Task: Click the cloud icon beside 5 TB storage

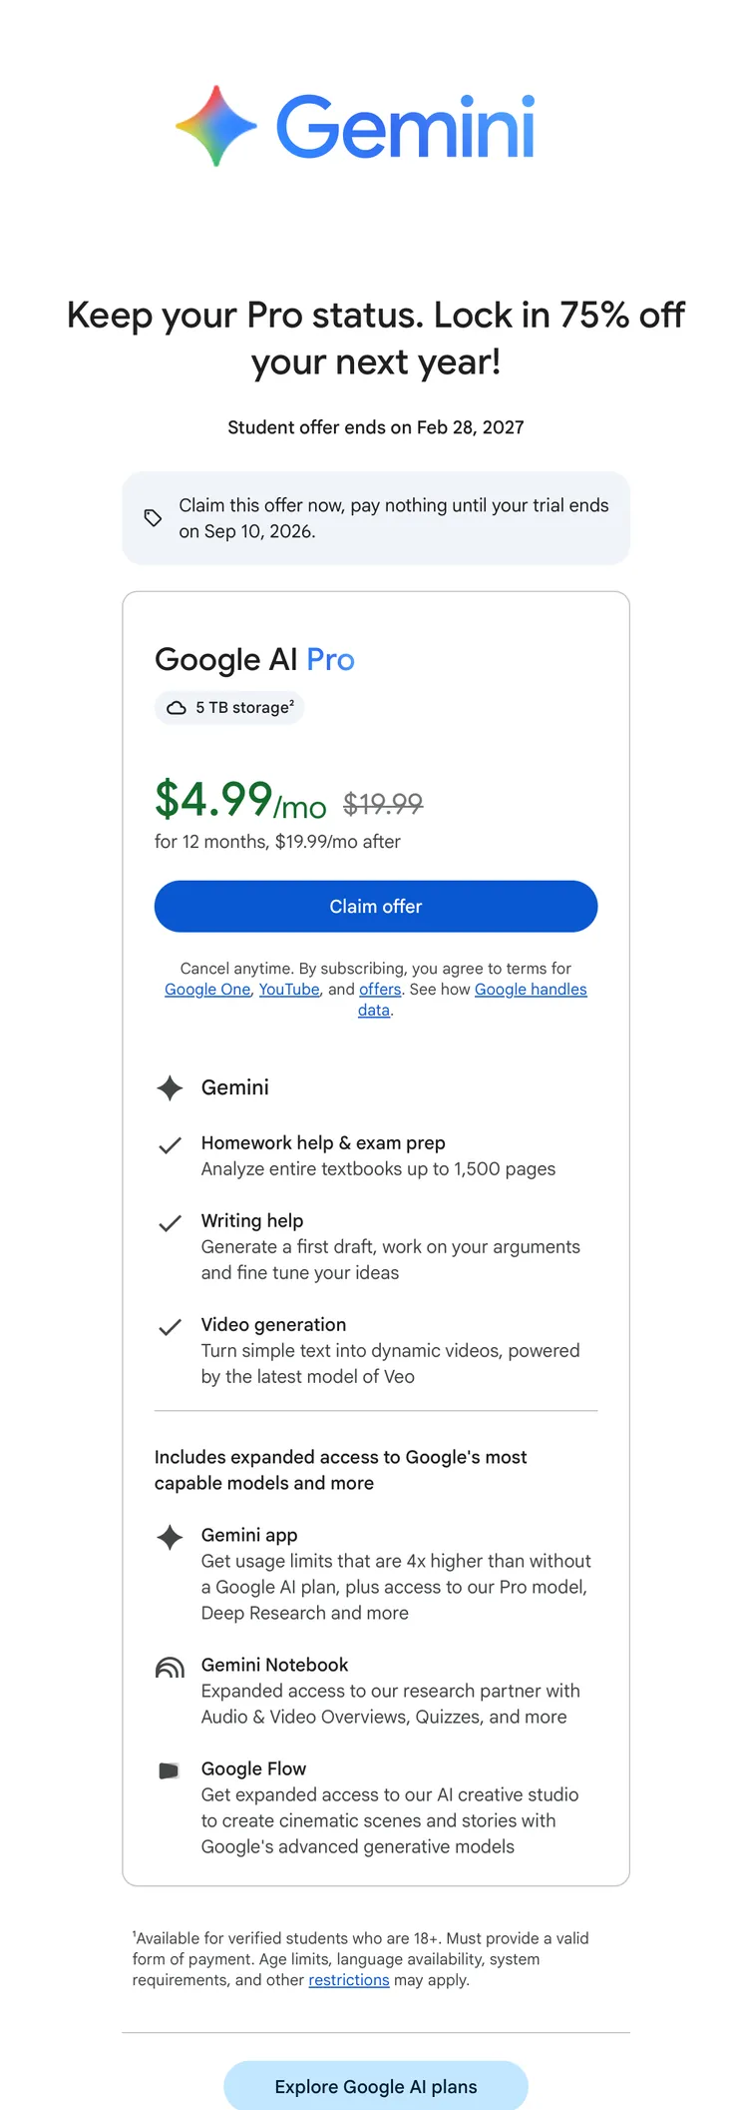Action: (x=177, y=708)
